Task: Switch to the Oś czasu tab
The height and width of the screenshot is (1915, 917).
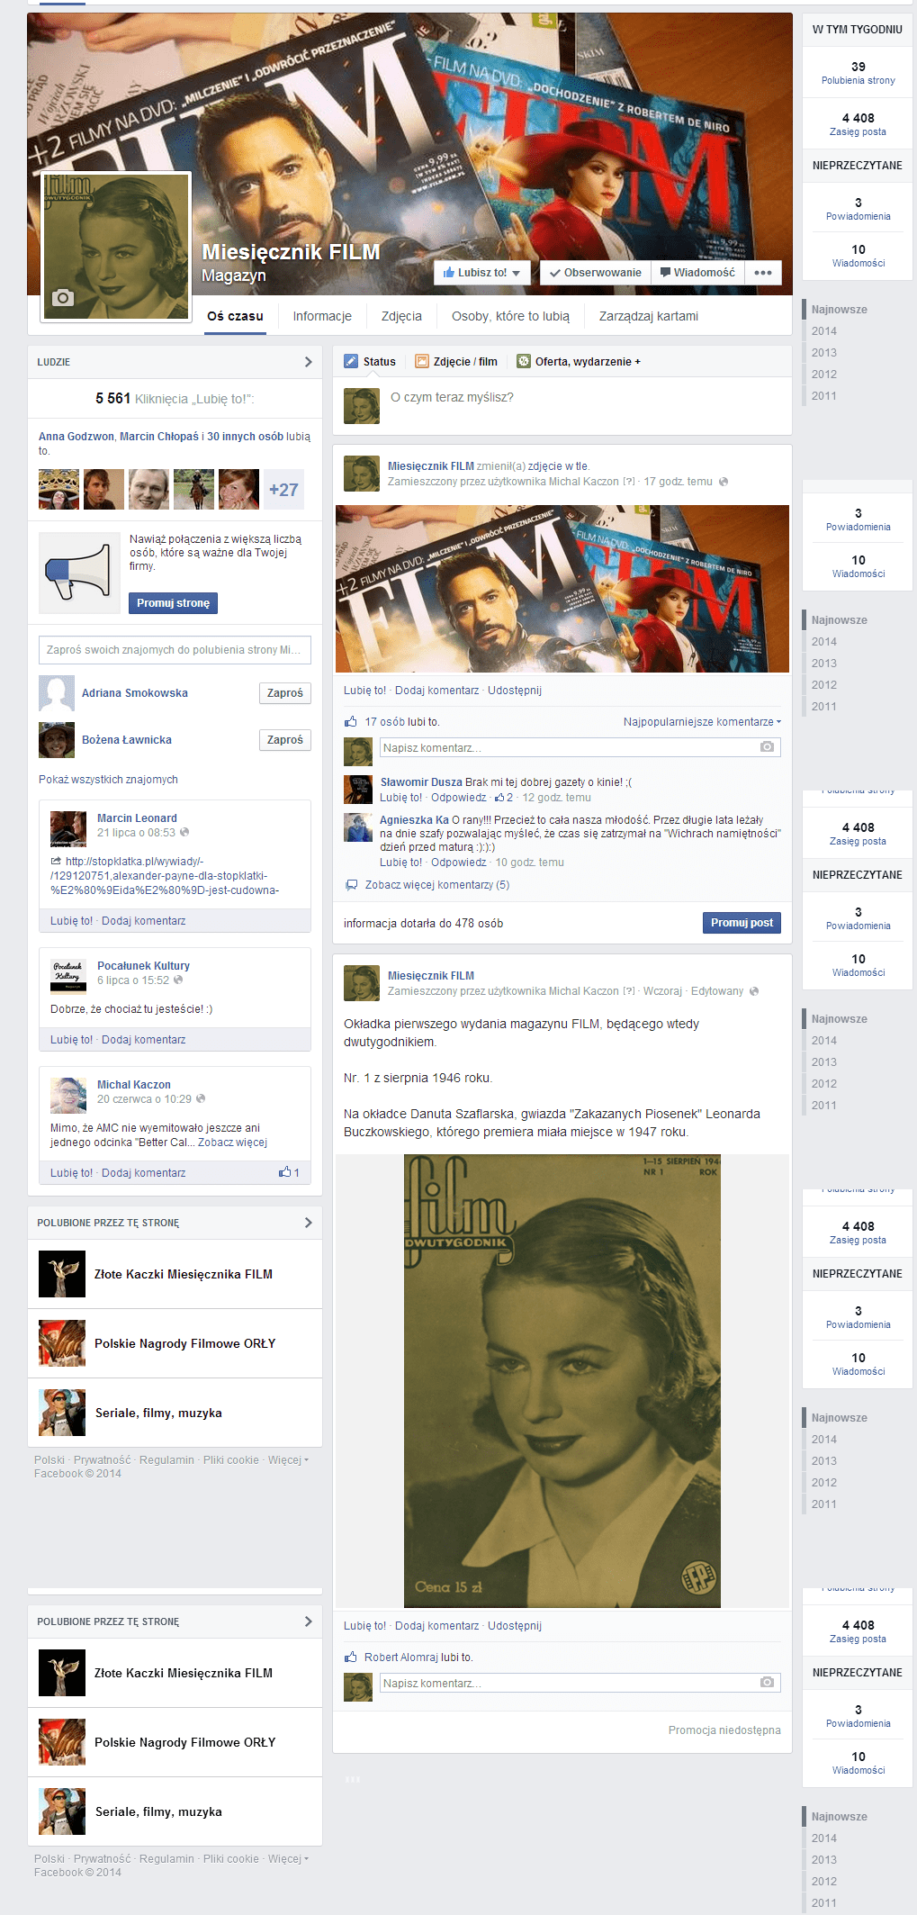Action: [x=235, y=316]
